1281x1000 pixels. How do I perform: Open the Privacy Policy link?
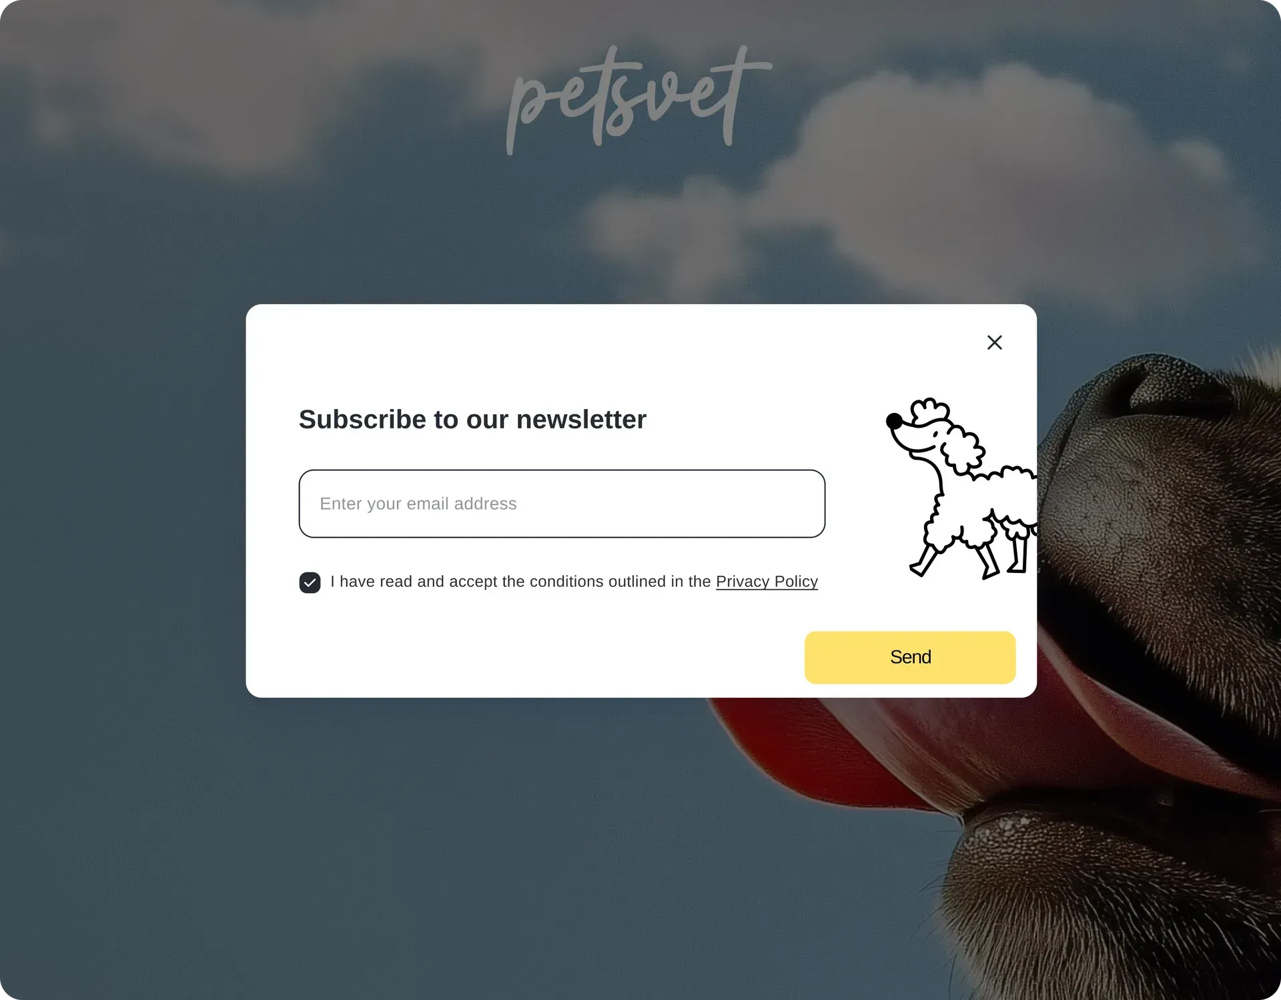click(767, 582)
